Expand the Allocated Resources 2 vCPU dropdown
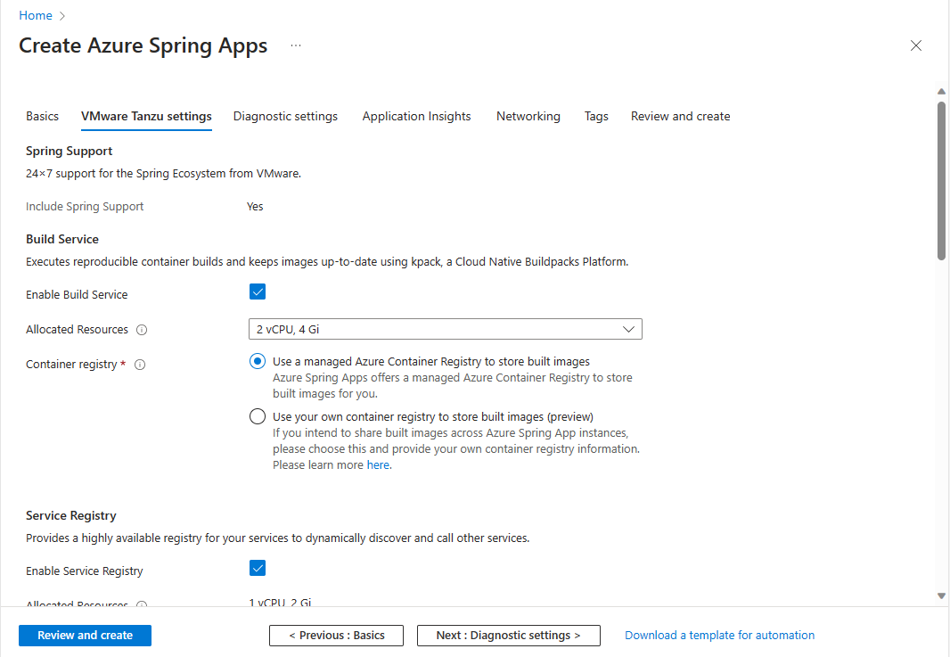This screenshot has width=950, height=657. [444, 330]
